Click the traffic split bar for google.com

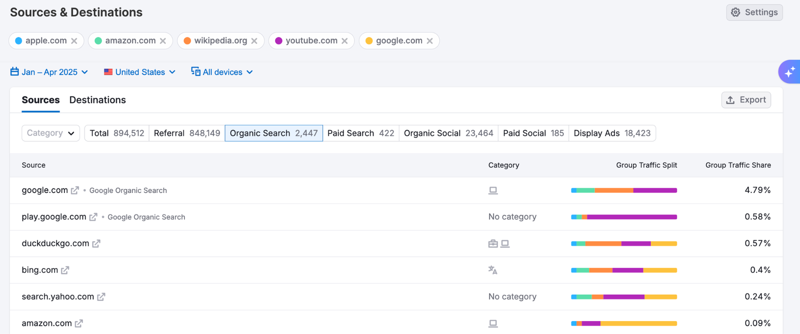click(x=624, y=190)
